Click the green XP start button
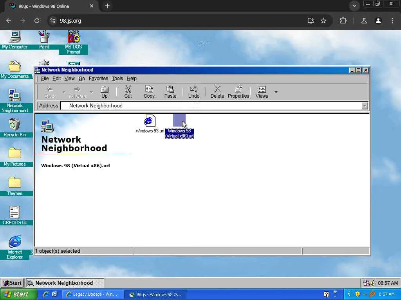This screenshot has height=300, width=401. pos(18,295)
